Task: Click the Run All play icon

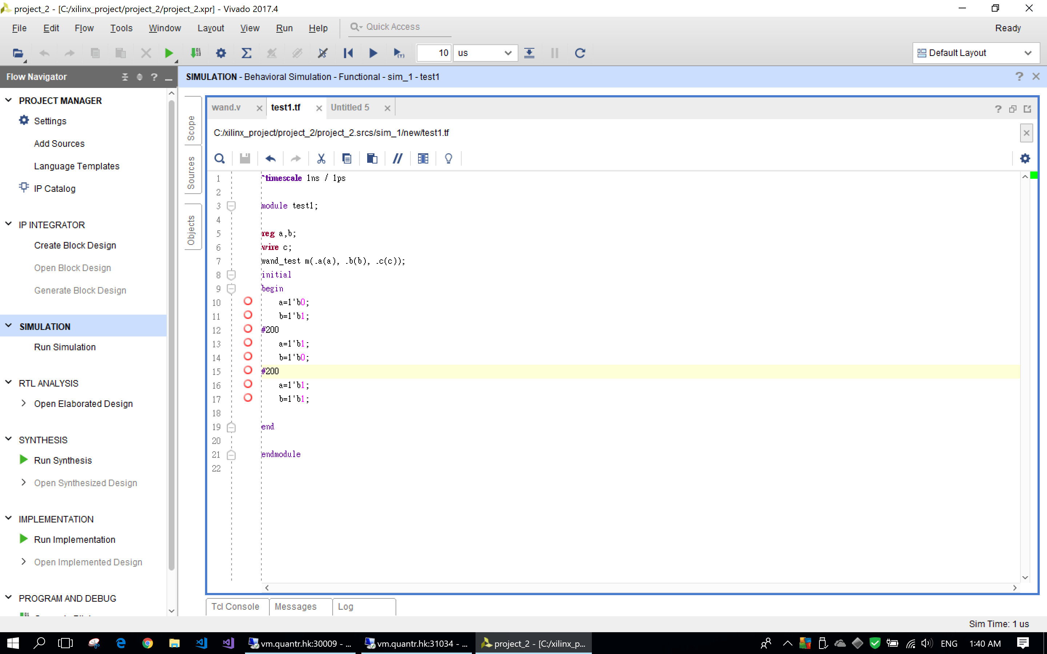Action: 373,53
